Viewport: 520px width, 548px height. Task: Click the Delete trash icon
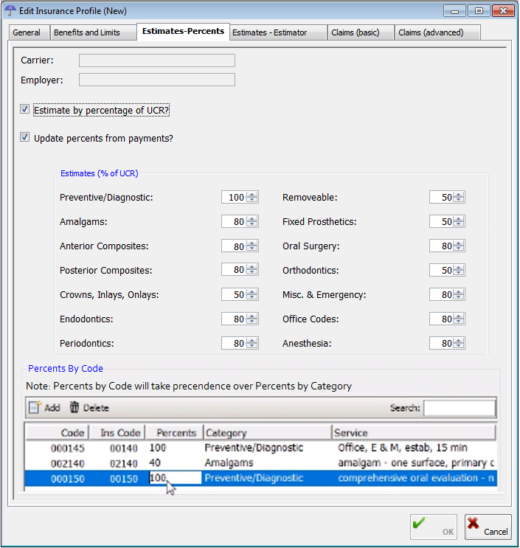tap(74, 408)
